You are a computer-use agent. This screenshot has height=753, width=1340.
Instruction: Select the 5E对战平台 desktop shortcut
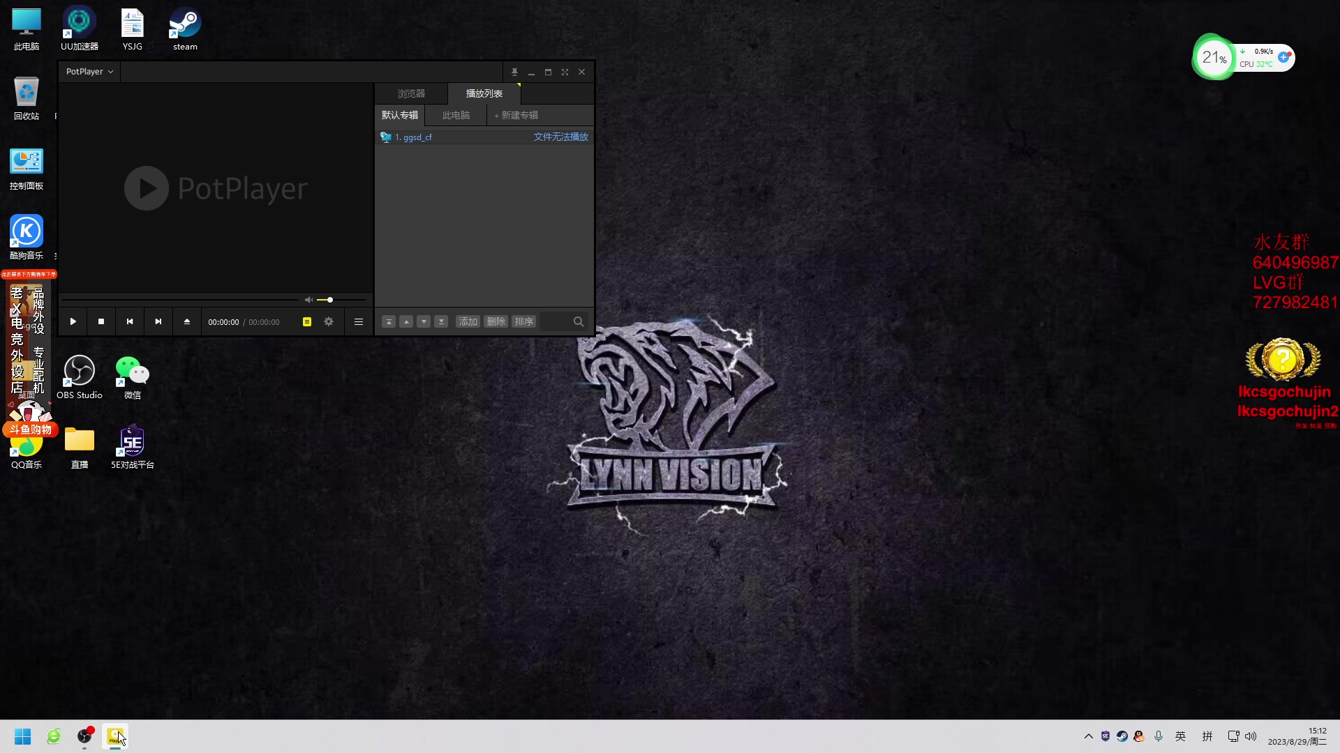point(133,447)
